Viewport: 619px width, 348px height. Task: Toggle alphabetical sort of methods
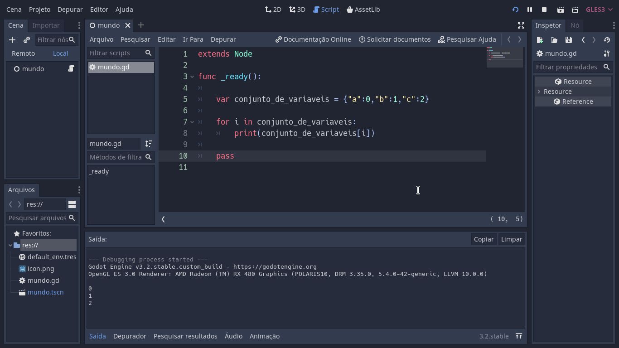148,144
